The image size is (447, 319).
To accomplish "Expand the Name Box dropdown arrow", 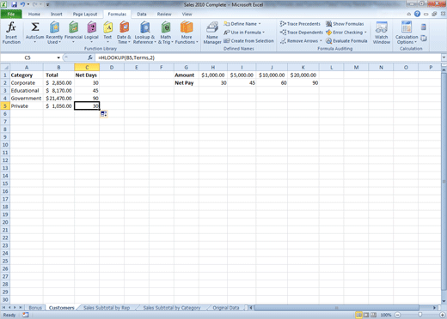I will 58,57.
